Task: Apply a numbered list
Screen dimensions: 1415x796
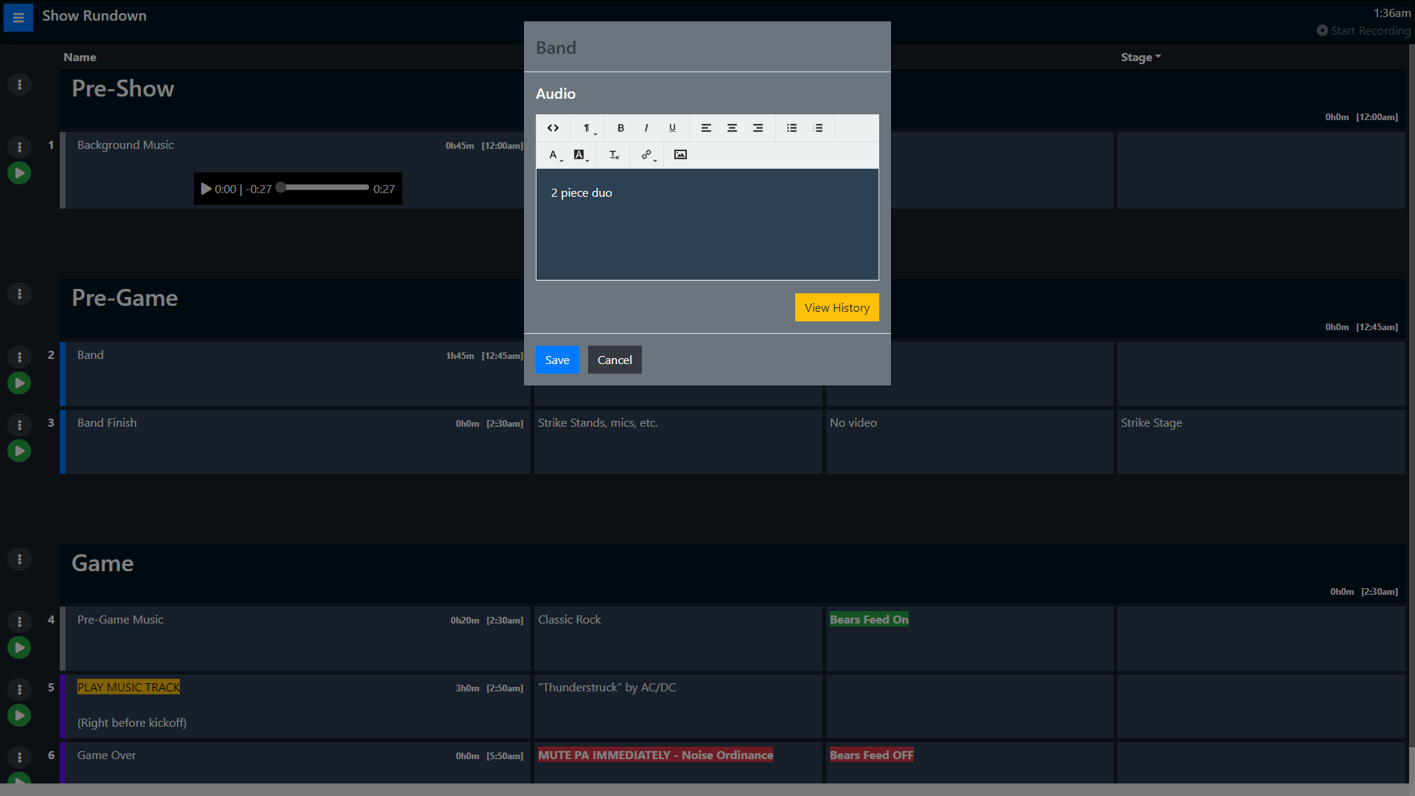Action: (818, 128)
